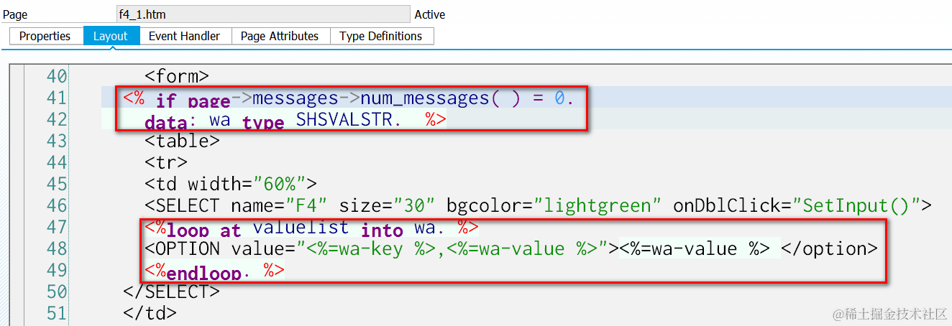Screen dimensions: 952x326
Task: Click line number 44 in the gutter
Action: coord(56,162)
